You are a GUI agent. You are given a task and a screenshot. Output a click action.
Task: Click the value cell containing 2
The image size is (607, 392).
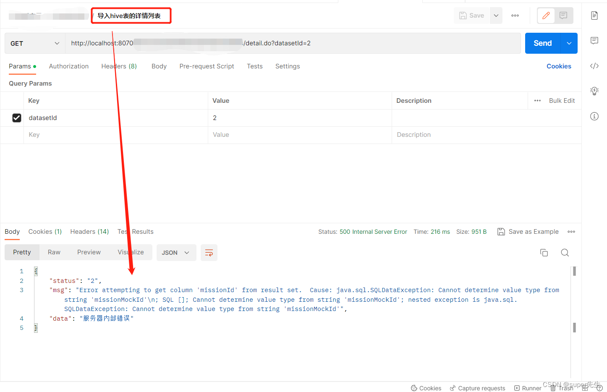(x=300, y=118)
